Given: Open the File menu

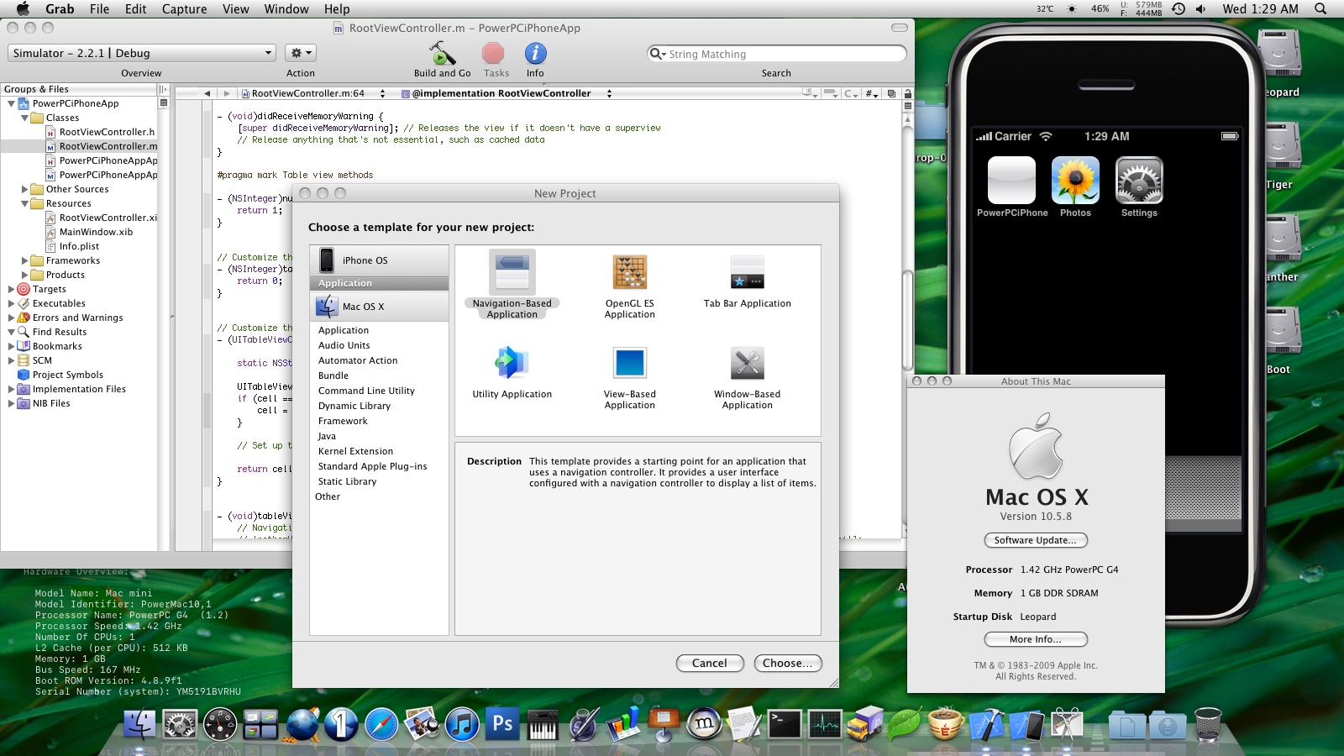Looking at the screenshot, I should click(99, 9).
